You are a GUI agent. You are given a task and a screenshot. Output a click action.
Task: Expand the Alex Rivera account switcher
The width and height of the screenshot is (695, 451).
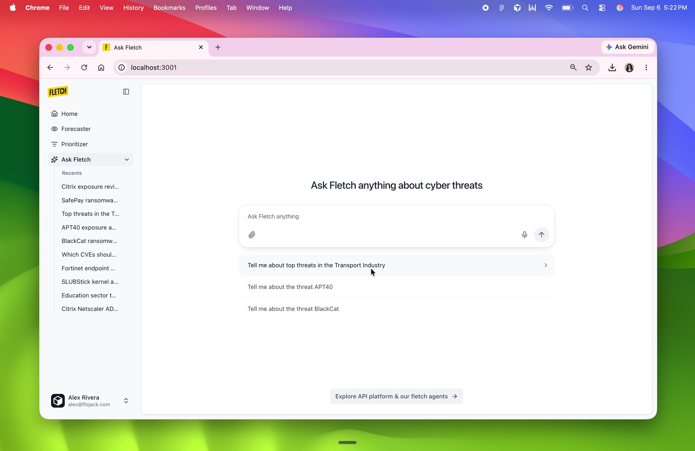(126, 401)
